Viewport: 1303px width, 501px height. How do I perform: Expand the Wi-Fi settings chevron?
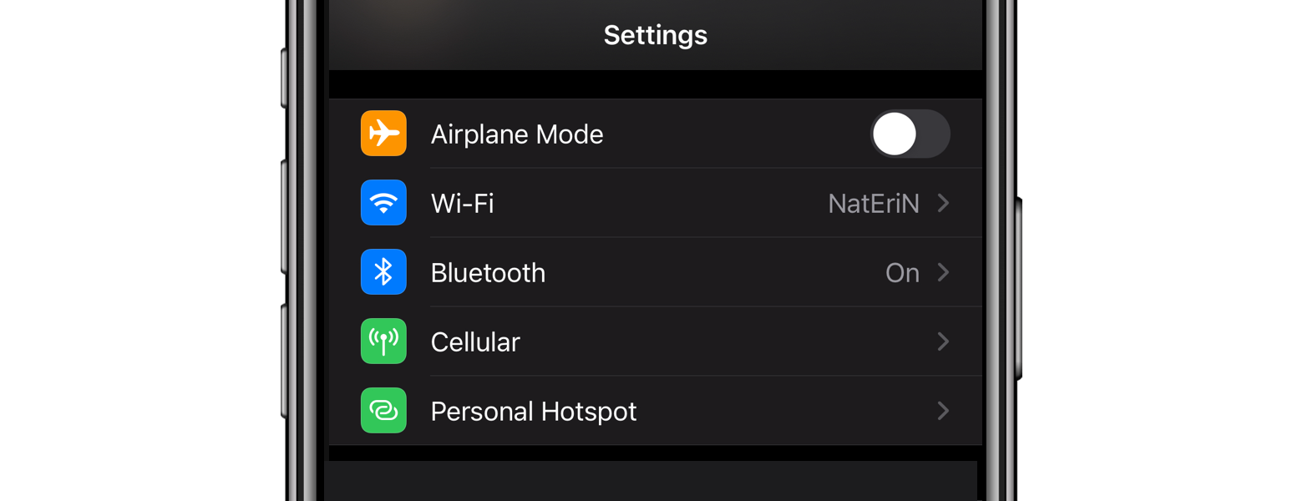click(944, 203)
